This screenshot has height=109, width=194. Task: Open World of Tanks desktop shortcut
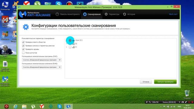coord(5,51)
